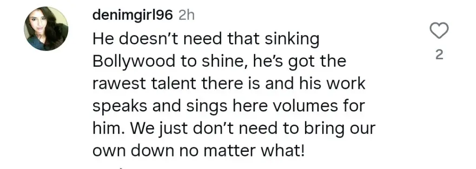
Task: Click the word "sinking" in the first line
Action: (x=292, y=40)
